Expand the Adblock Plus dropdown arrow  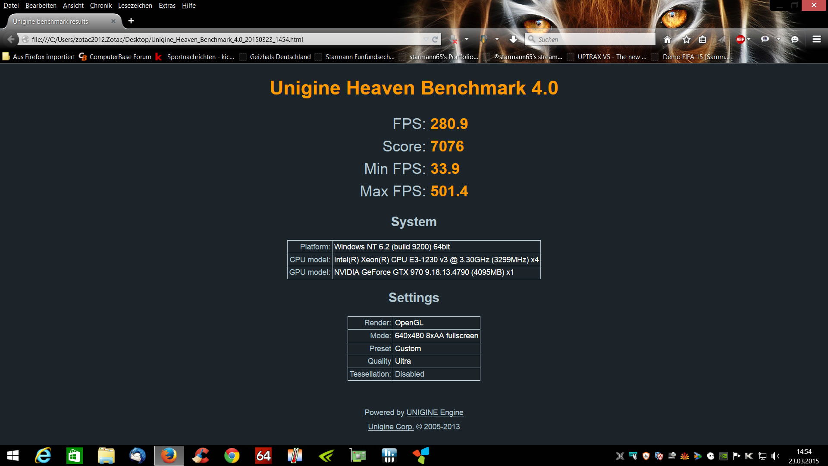click(x=749, y=39)
